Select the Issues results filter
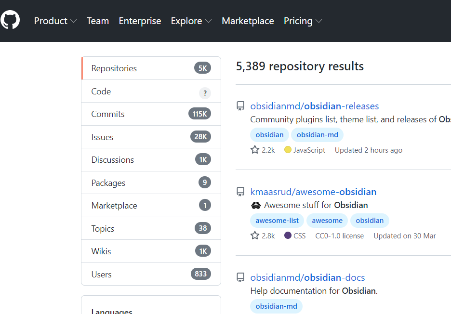Screen dimensions: 451x314 [151, 137]
